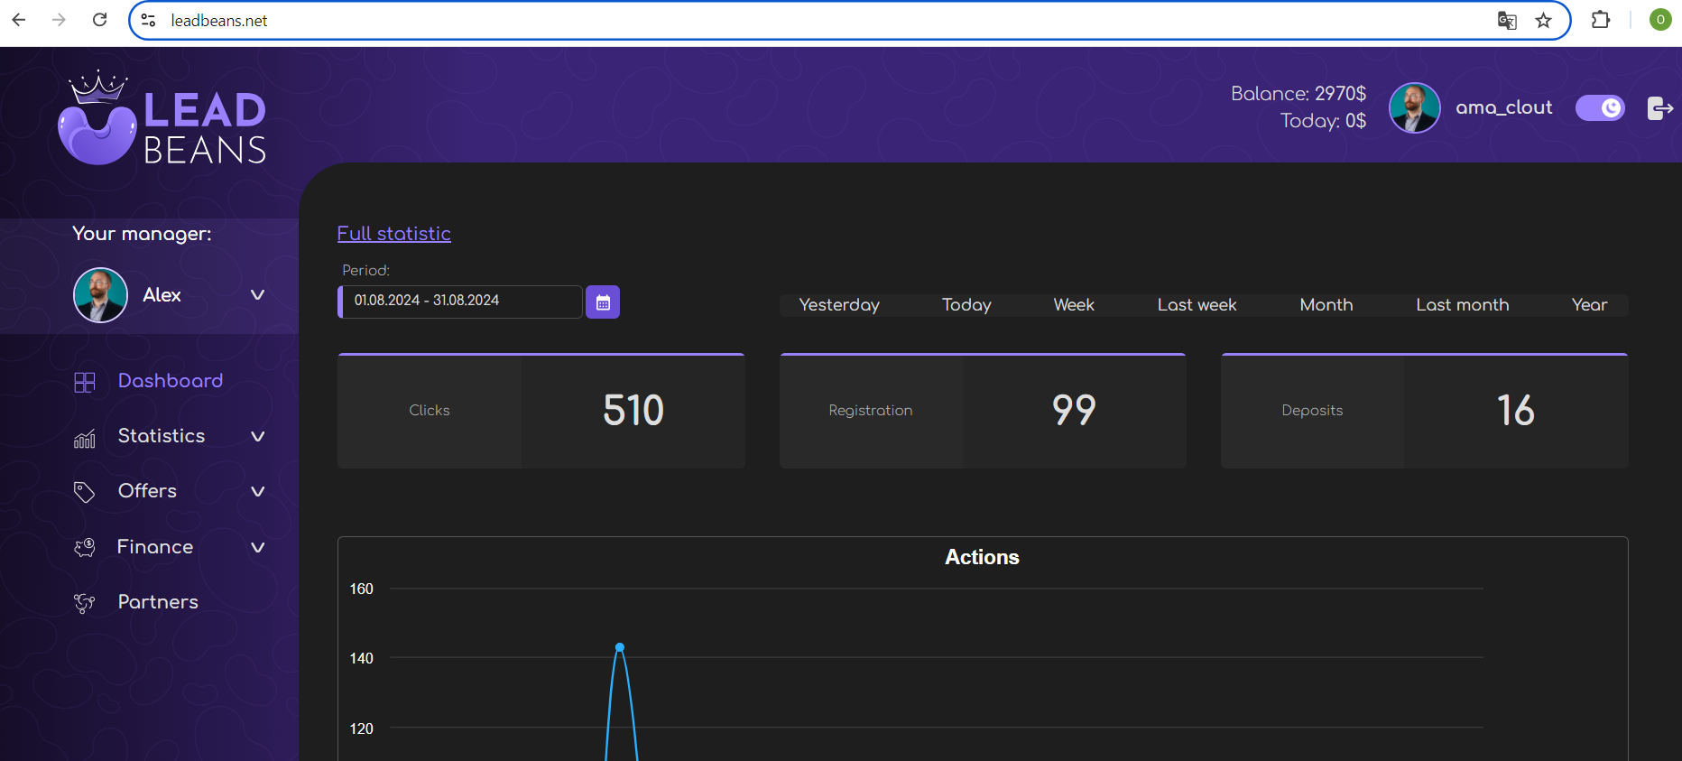
Task: Click the Today: 0$ text
Action: pyautogui.click(x=1323, y=121)
